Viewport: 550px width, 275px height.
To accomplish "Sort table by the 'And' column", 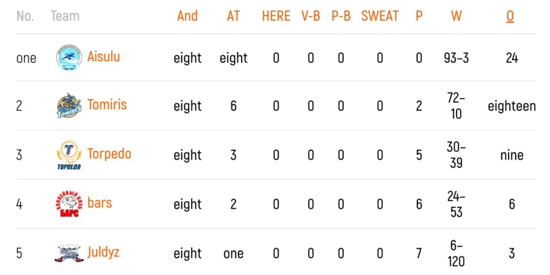I will [x=187, y=16].
